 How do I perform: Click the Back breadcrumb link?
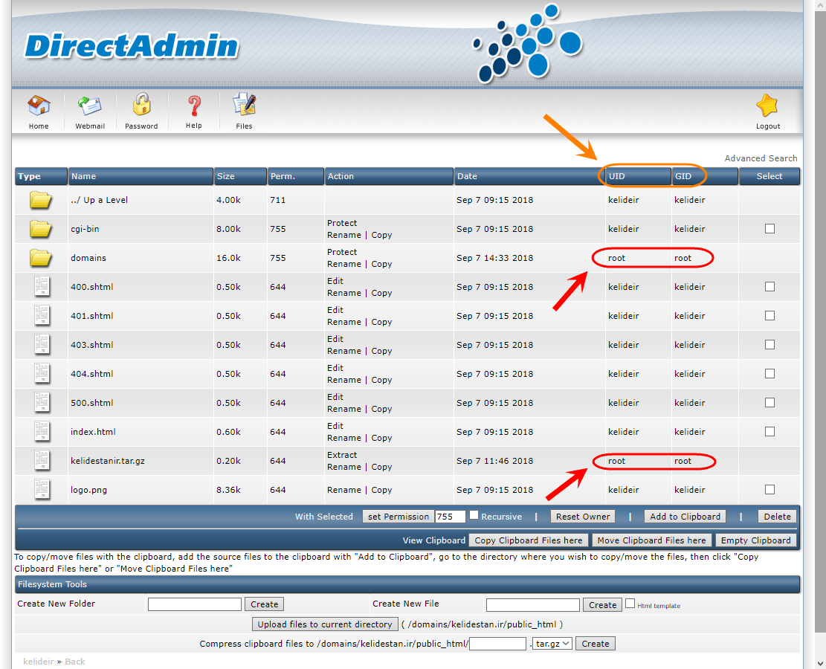pos(75,662)
